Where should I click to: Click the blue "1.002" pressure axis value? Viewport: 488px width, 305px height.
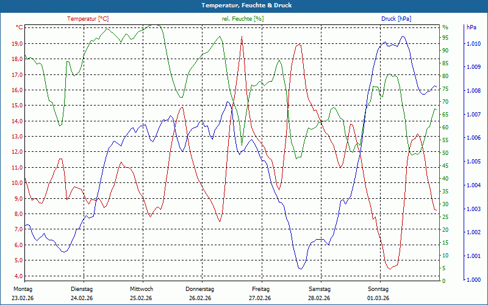[473, 232]
